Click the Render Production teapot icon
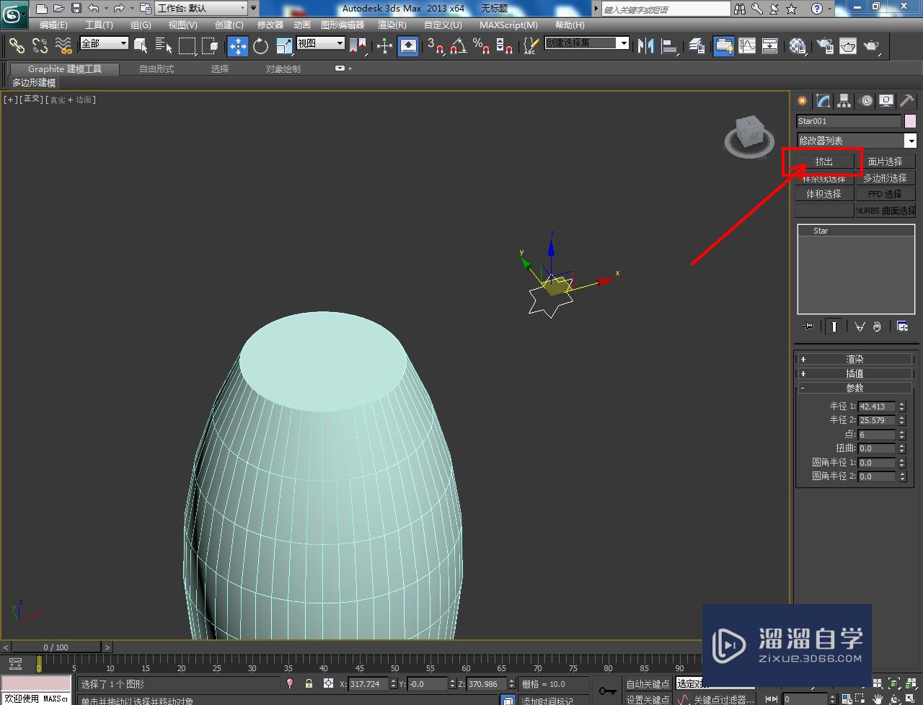Screen dimensions: 923x705 [873, 46]
